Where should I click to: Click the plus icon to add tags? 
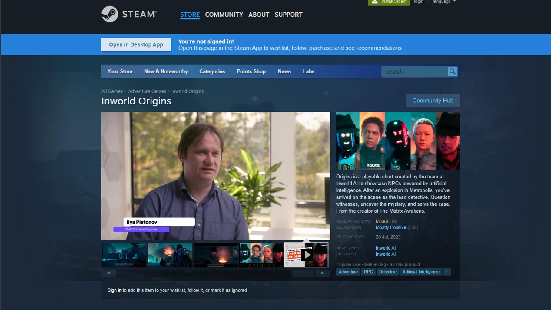(447, 272)
